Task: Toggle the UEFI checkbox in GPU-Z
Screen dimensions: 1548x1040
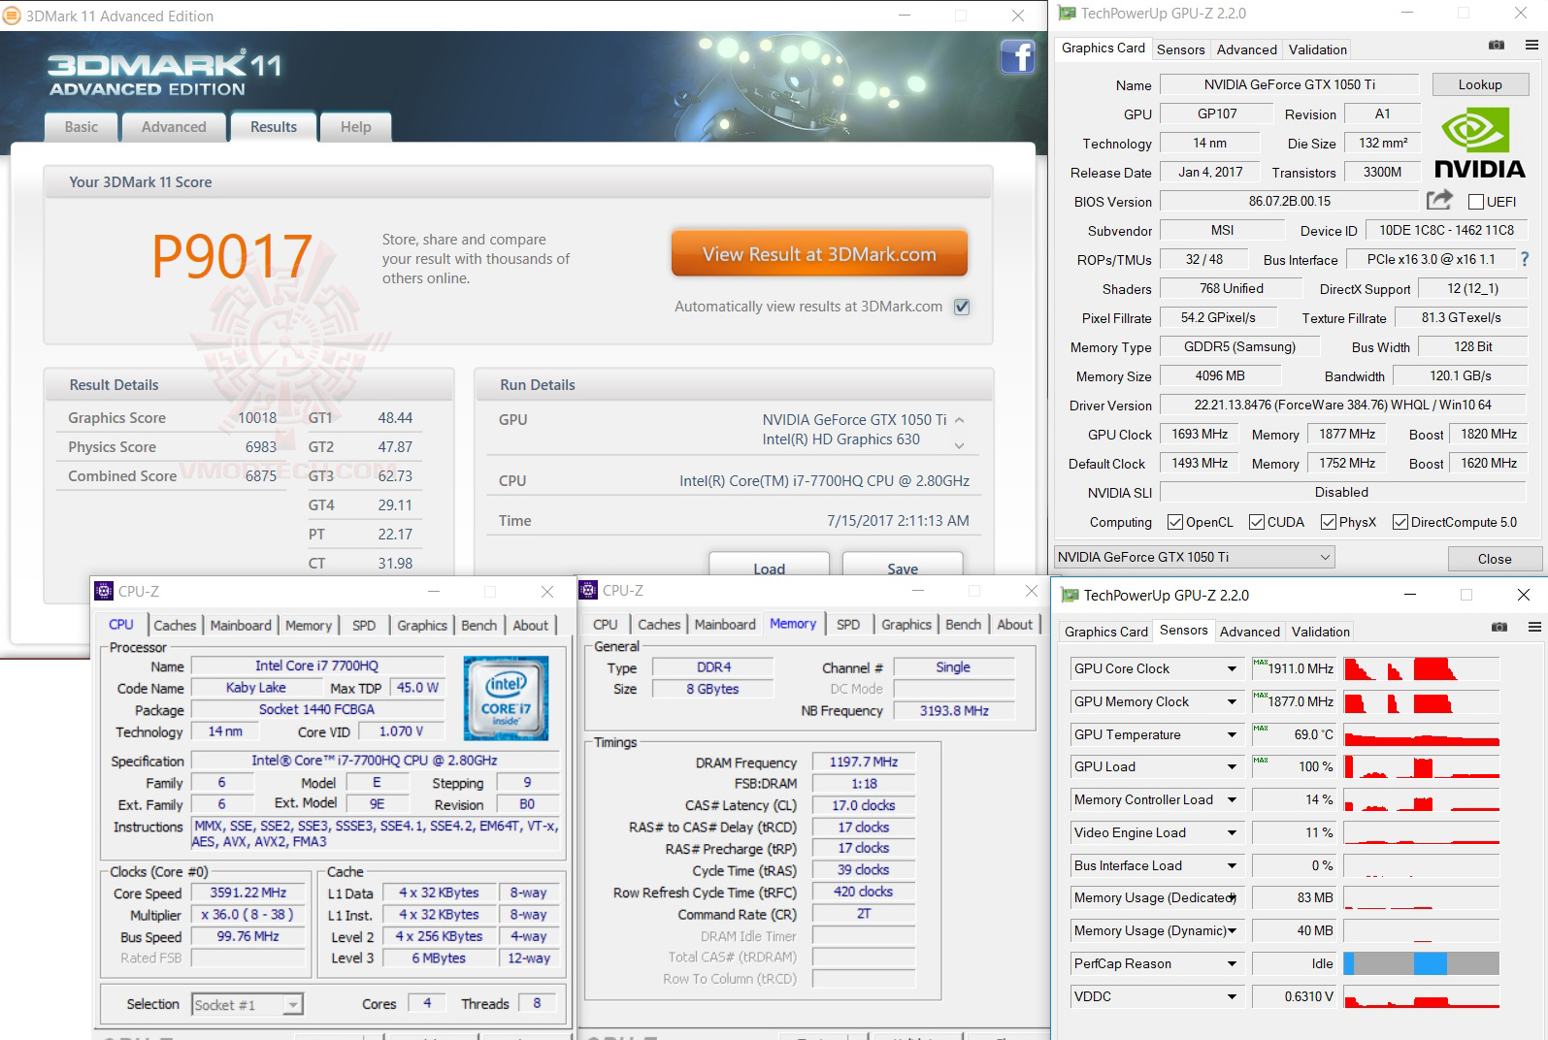Action: [1476, 202]
